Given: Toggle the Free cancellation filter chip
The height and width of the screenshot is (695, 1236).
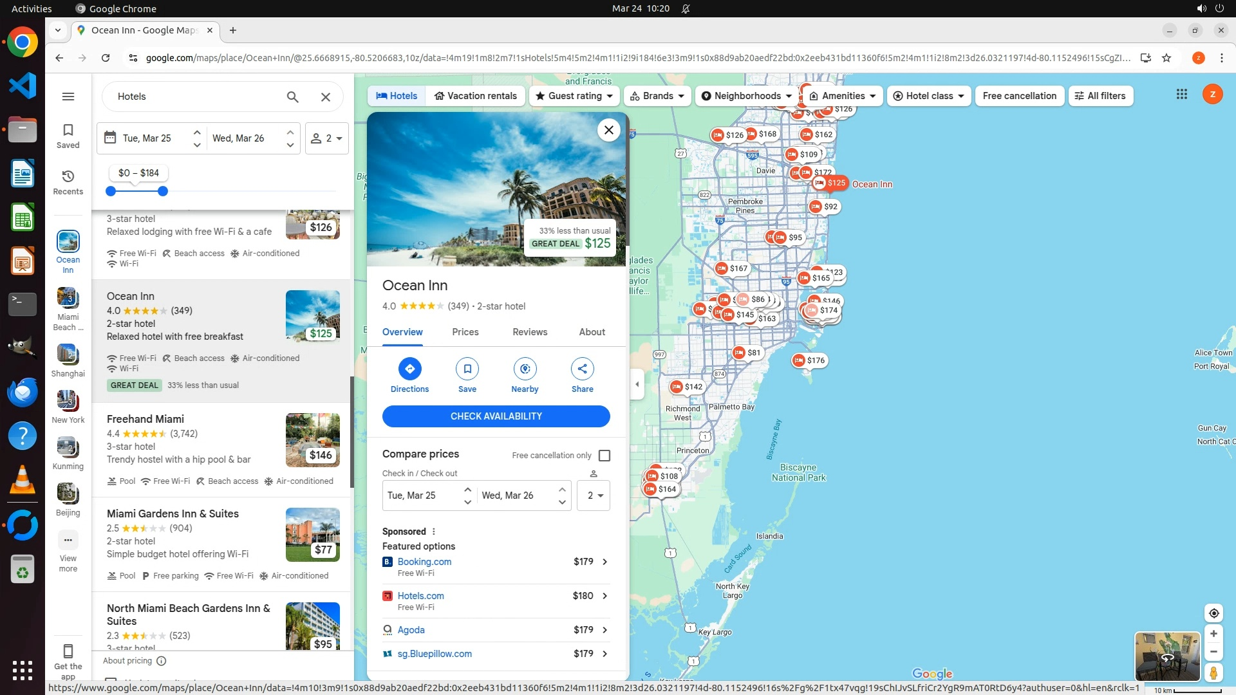Looking at the screenshot, I should [x=1019, y=96].
